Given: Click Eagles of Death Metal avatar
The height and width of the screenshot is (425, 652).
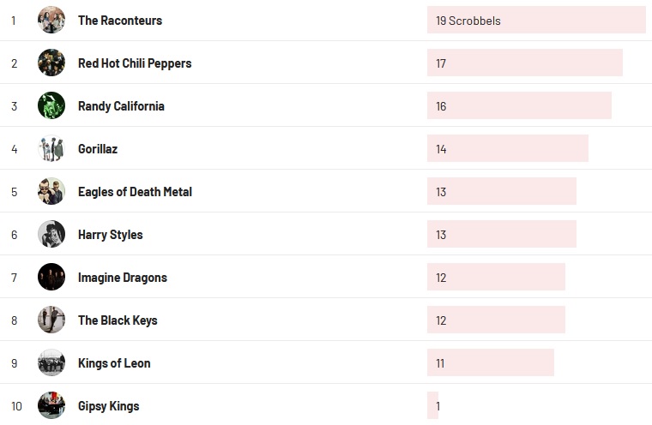Looking at the screenshot, I should coord(51,191).
